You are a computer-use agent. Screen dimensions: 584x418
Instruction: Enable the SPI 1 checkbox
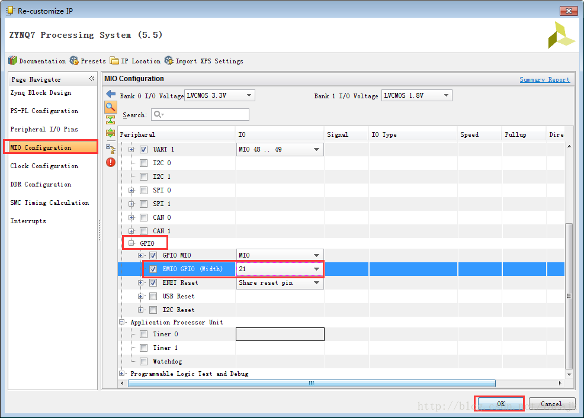(x=143, y=204)
